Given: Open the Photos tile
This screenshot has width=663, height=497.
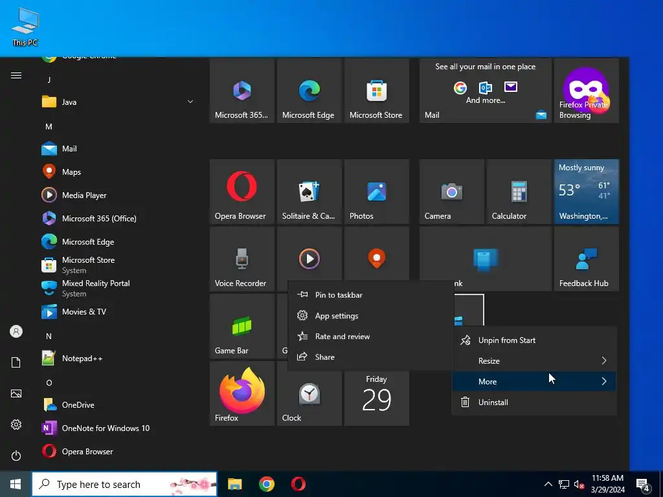Looking at the screenshot, I should [377, 192].
